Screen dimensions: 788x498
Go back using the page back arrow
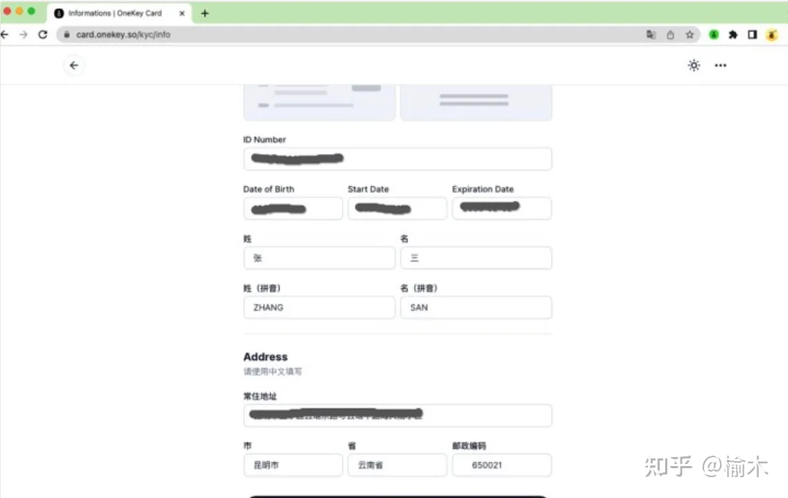(x=74, y=65)
